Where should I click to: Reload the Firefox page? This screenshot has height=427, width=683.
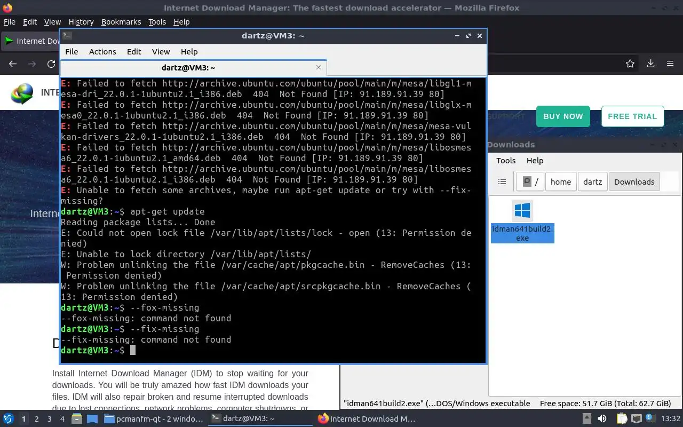pyautogui.click(x=51, y=64)
